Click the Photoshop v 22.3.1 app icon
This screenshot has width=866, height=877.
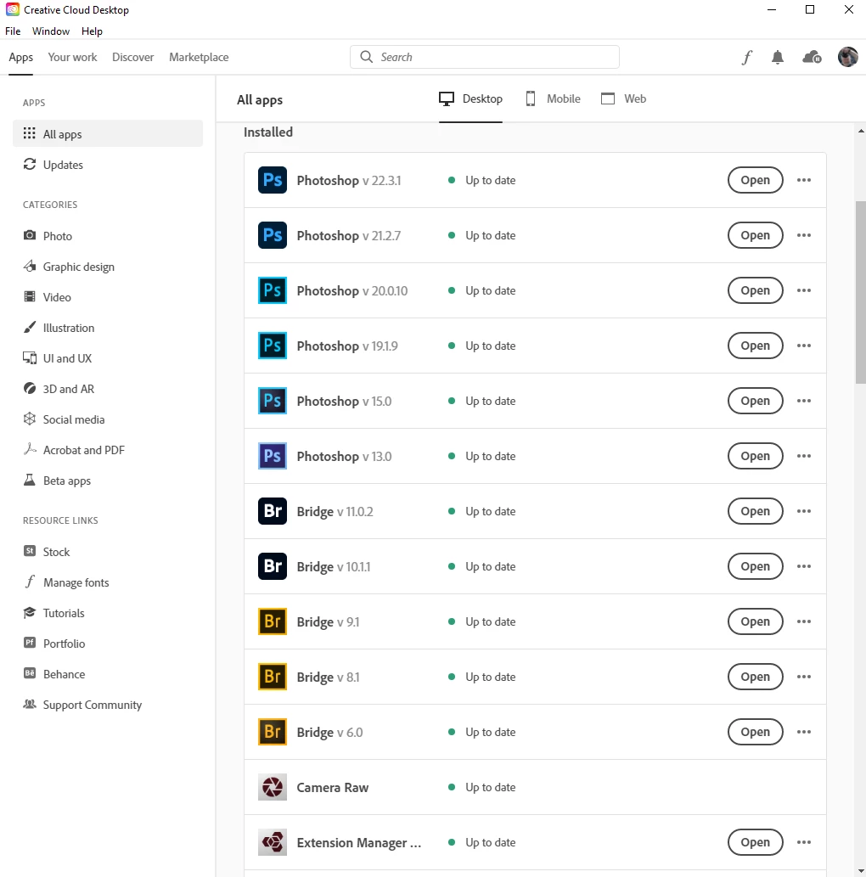click(x=273, y=180)
